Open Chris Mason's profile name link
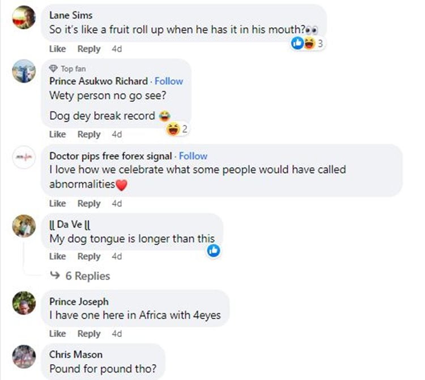The height and width of the screenshot is (380, 425). click(76, 355)
